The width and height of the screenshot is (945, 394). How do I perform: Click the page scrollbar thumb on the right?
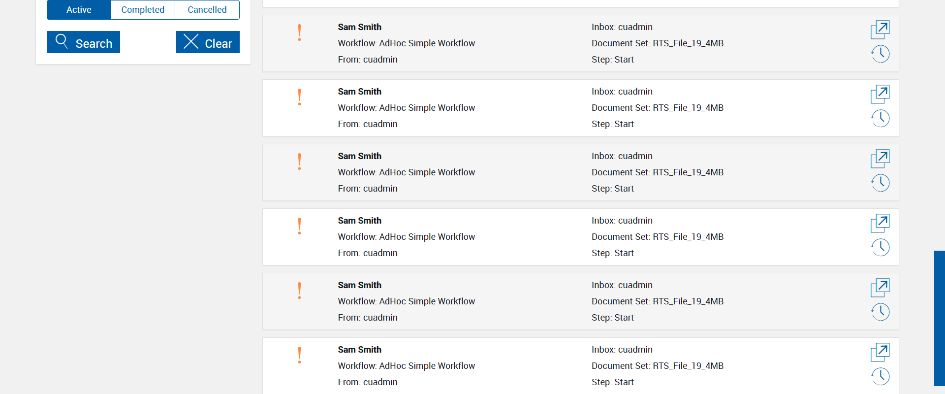click(x=939, y=318)
